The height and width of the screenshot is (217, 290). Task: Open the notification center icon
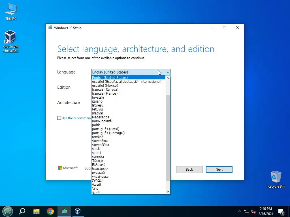(x=281, y=211)
